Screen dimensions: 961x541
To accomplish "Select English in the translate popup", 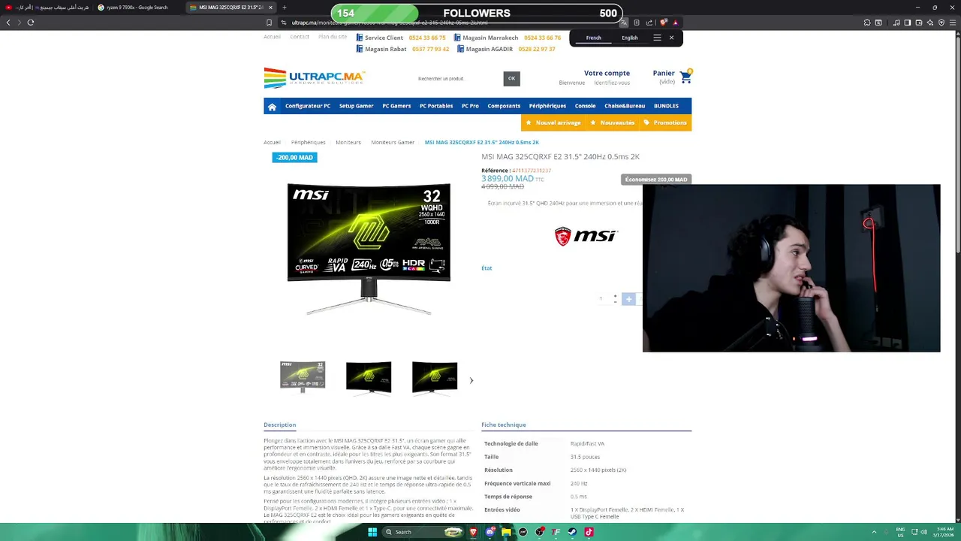I will (x=630, y=38).
